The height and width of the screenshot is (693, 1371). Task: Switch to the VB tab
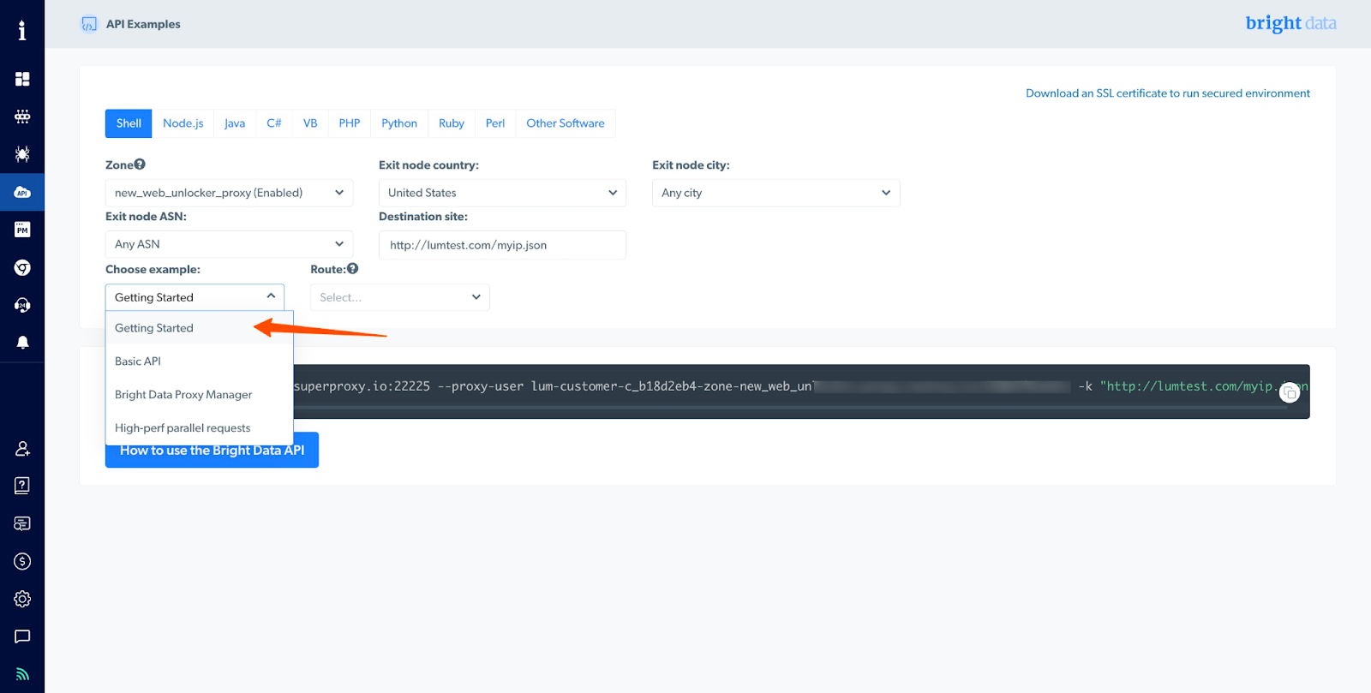[310, 123]
